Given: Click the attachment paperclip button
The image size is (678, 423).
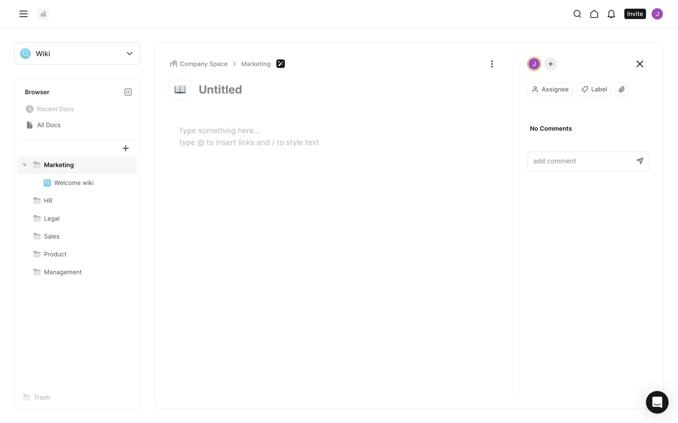Looking at the screenshot, I should click(621, 89).
